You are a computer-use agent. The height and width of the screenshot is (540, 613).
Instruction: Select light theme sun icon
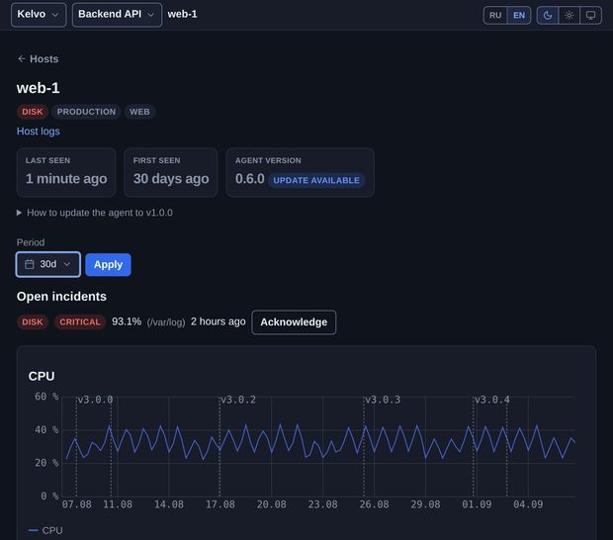point(569,15)
